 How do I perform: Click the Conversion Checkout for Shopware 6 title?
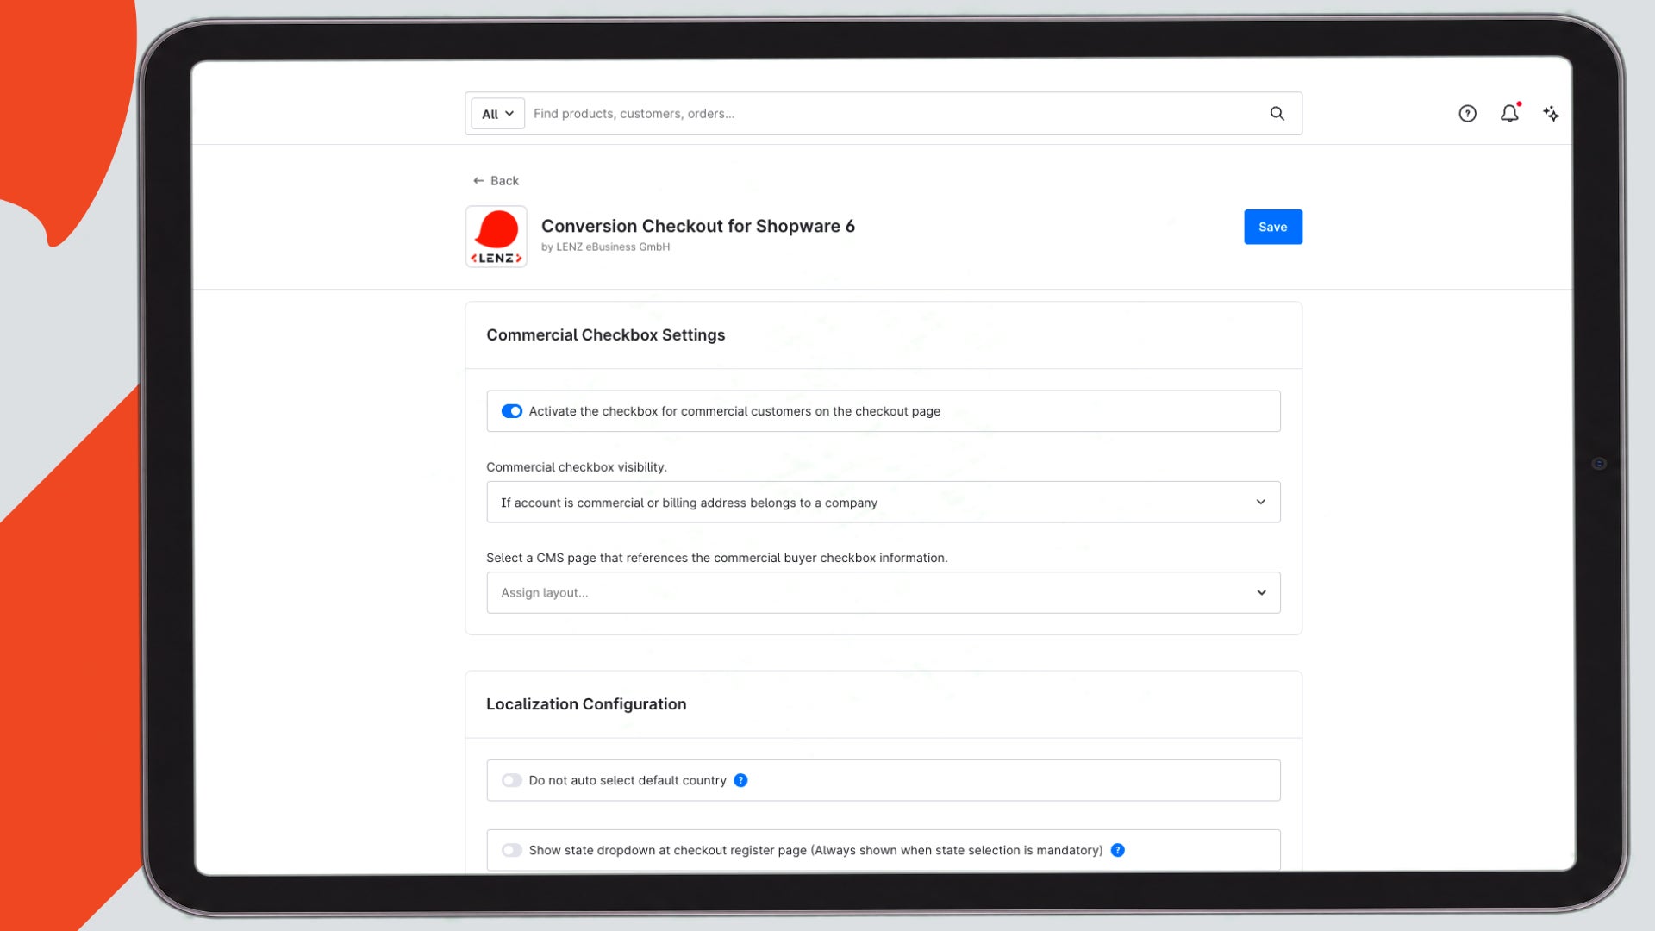[697, 226]
